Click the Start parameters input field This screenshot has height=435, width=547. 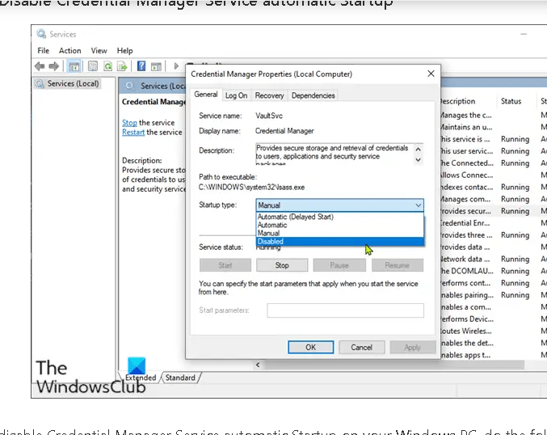point(345,310)
